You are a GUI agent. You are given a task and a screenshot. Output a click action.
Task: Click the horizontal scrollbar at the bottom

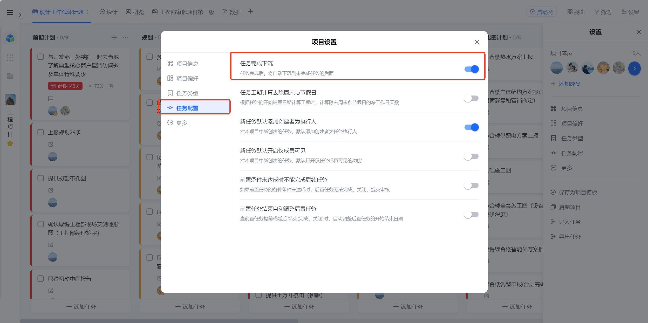159,321
